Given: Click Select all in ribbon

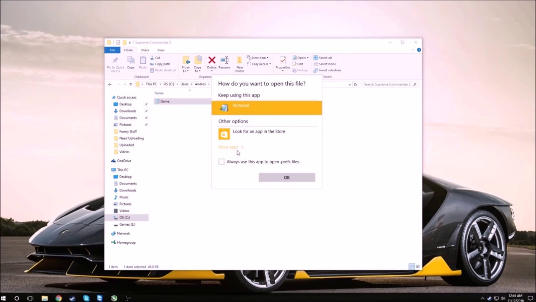Looking at the screenshot, I should [322, 58].
